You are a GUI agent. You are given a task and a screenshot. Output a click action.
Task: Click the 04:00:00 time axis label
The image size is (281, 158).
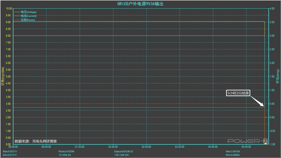[x=213, y=147]
